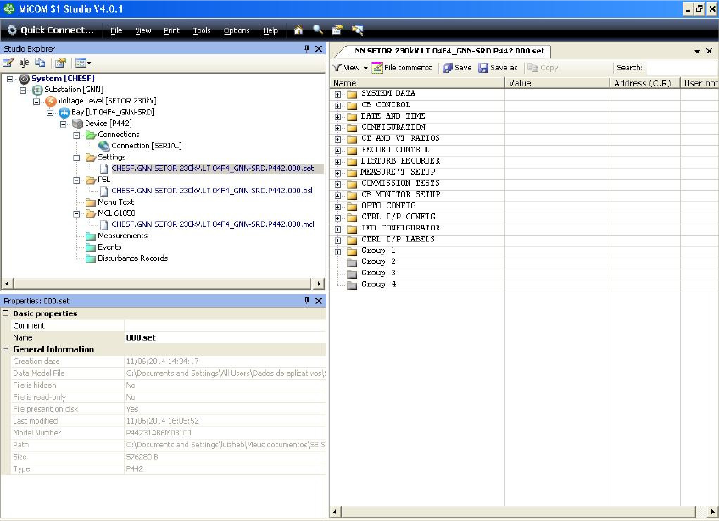The image size is (719, 521).
Task: Select the Group 2 folder row
Action: (x=378, y=262)
